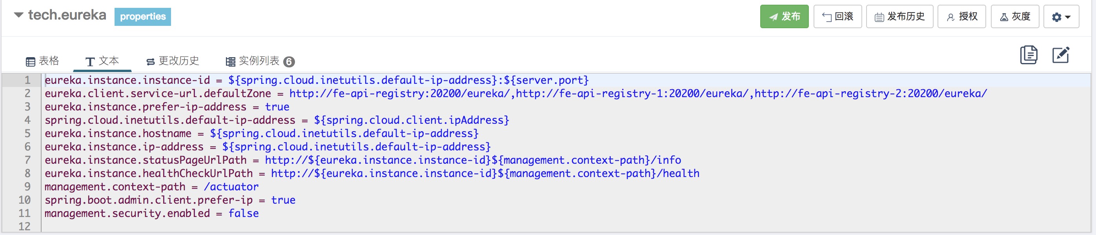Click line 9 management.context-path in editor
This screenshot has width=1096, height=235.
click(x=151, y=186)
